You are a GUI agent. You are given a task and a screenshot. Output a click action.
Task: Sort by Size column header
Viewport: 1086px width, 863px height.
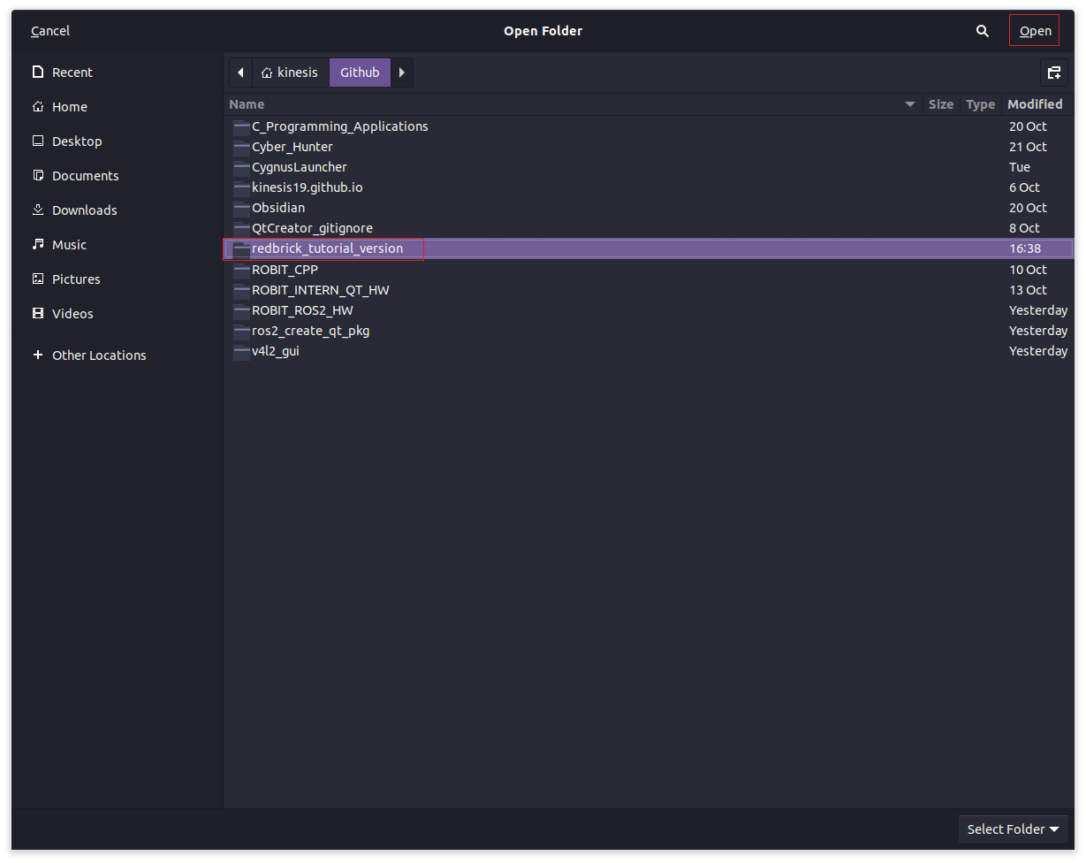click(x=940, y=104)
